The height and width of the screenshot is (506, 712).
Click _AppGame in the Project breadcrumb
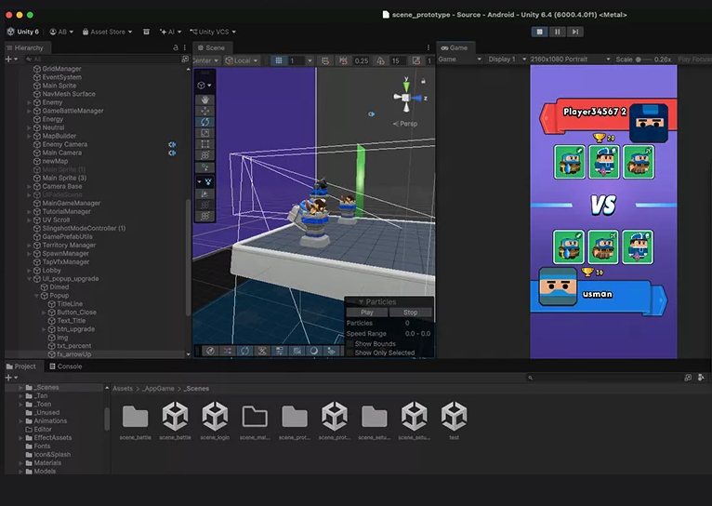(x=158, y=389)
